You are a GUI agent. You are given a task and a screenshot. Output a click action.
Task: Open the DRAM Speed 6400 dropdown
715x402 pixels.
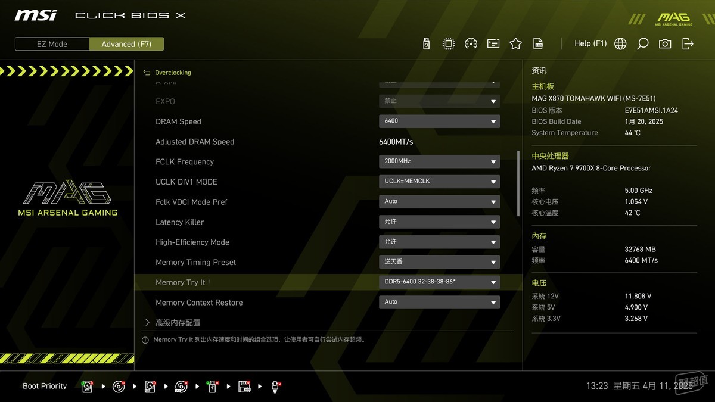pos(439,121)
